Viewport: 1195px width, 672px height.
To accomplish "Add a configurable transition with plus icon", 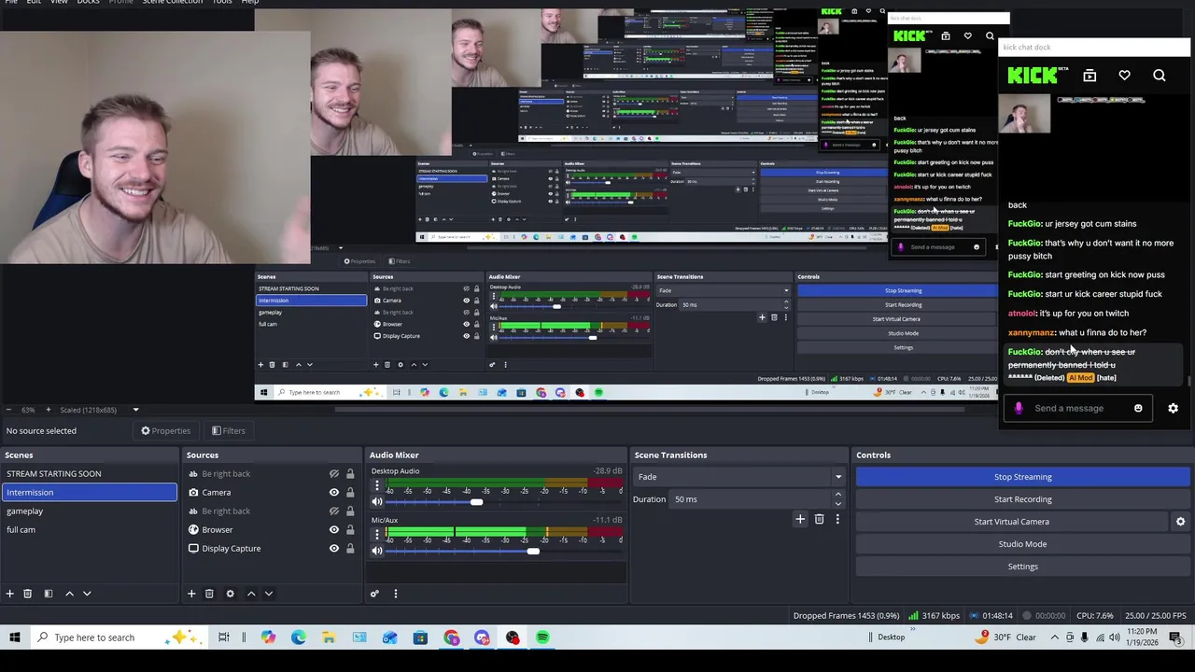I will 800,519.
